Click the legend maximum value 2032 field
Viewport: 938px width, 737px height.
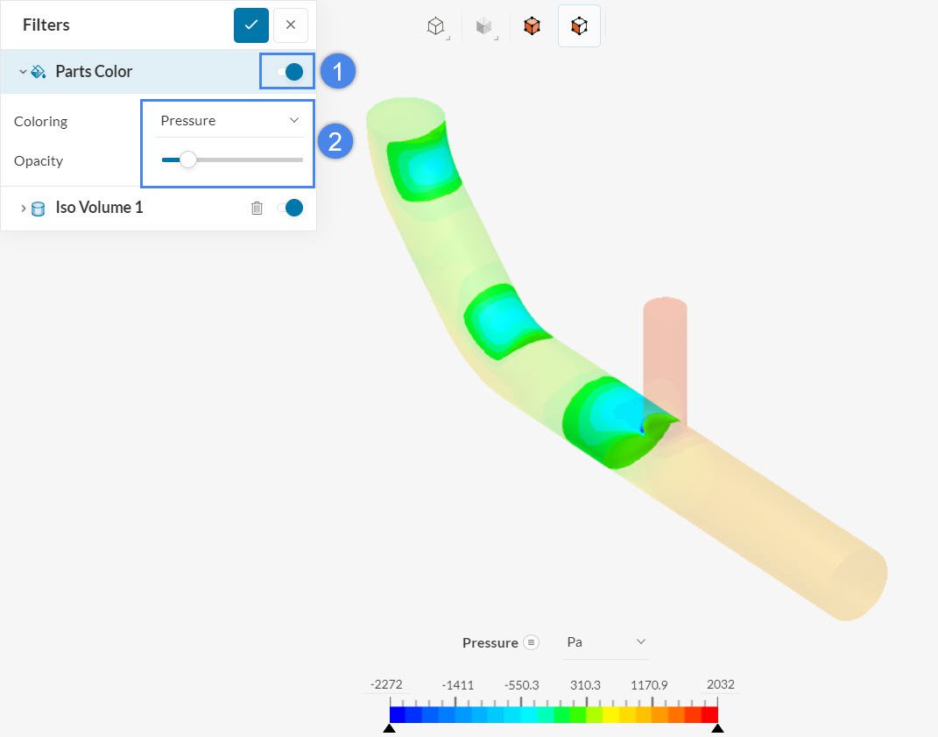721,684
